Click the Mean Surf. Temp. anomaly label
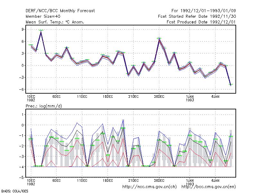This screenshot has height=193, width=257. 55,22
